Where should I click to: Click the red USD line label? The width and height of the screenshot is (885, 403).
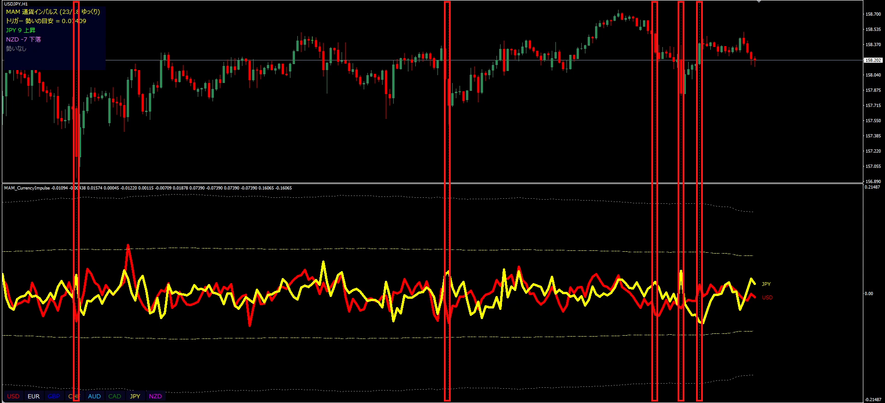767,297
